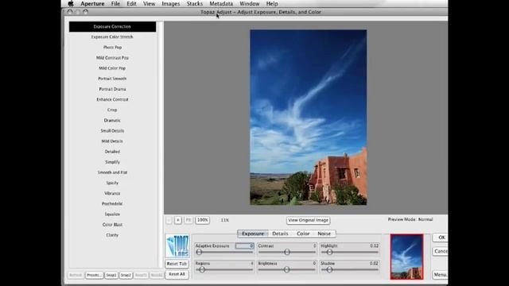Click the Preview Mode Normal label
509x286 pixels.
410,219
